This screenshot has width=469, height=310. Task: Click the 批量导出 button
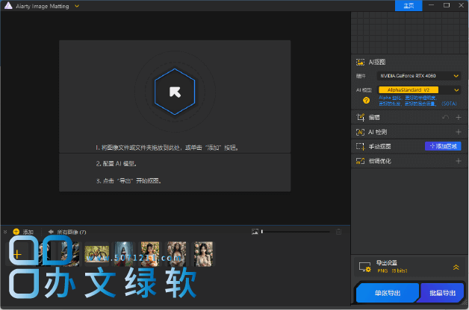point(442,293)
